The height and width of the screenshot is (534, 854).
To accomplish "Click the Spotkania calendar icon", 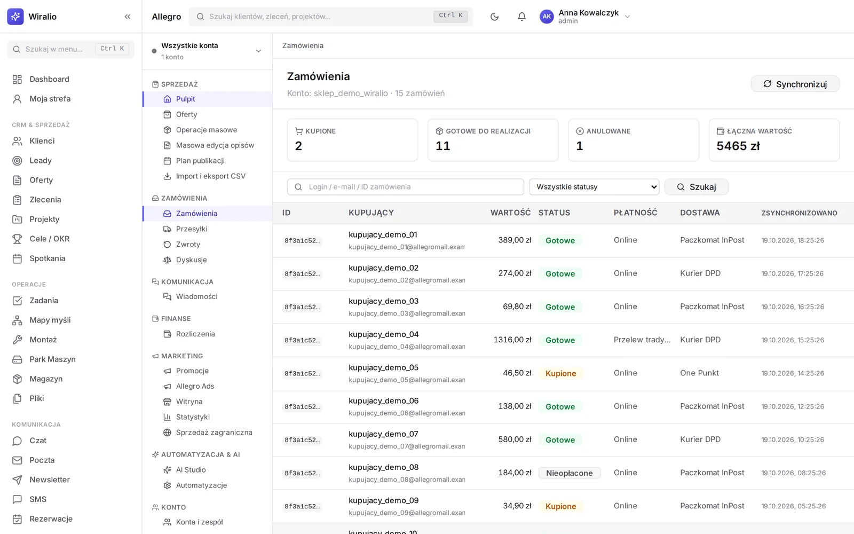I will (17, 258).
